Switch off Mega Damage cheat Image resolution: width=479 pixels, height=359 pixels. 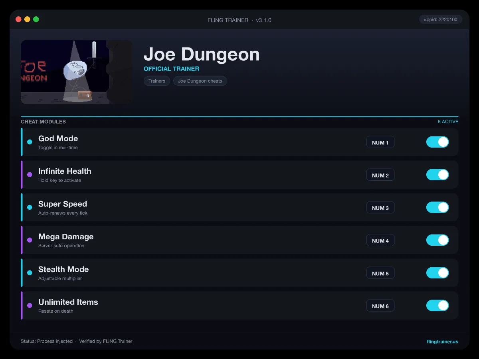437,240
